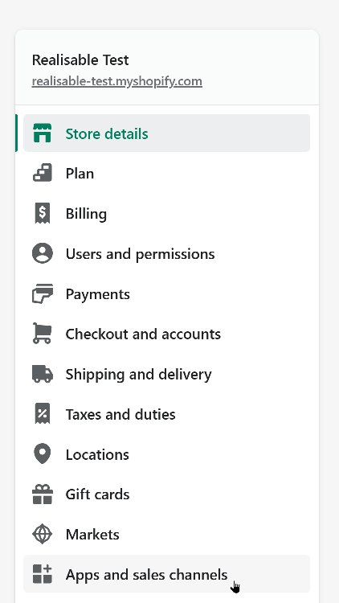Click the Locations map pin icon

pyautogui.click(x=43, y=453)
